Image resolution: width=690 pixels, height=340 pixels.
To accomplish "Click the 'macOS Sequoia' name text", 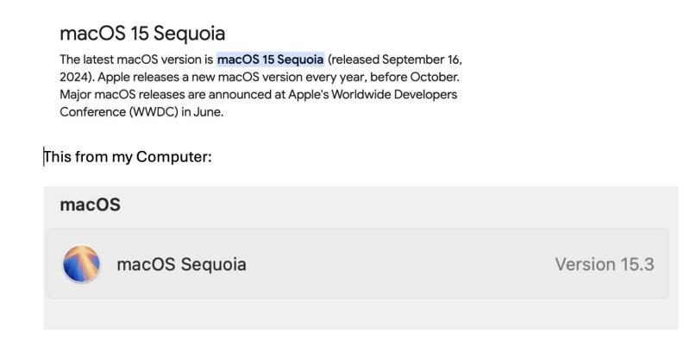I will [181, 264].
